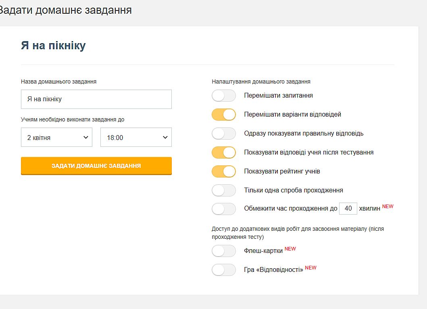Click the 'Флеш-картки' label text
The image size is (427, 309).
(263, 251)
